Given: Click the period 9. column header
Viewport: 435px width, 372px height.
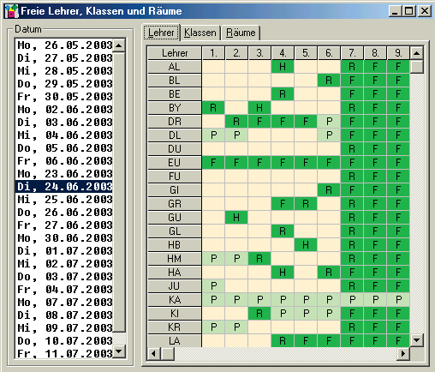Looking at the screenshot, I should (x=398, y=53).
